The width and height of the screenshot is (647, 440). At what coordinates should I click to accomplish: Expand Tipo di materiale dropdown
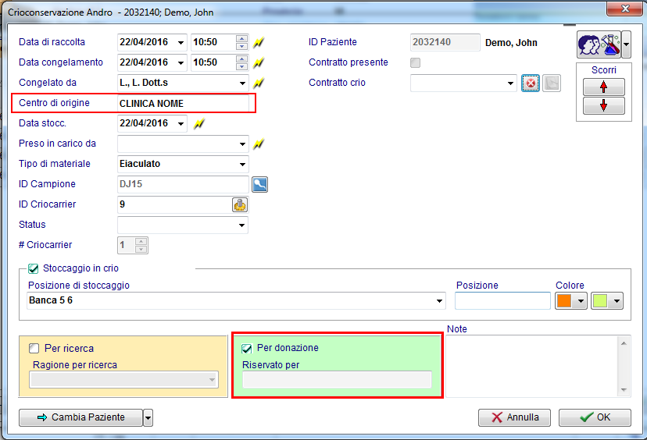click(x=242, y=164)
